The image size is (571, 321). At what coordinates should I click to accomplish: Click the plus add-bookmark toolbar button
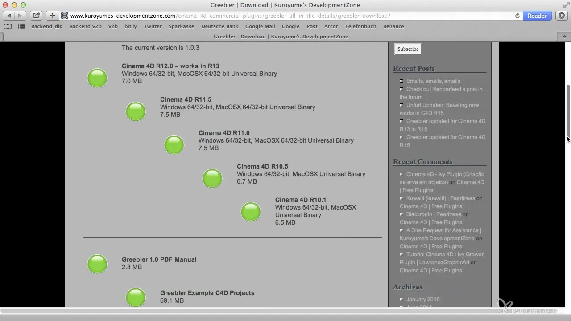click(x=52, y=16)
